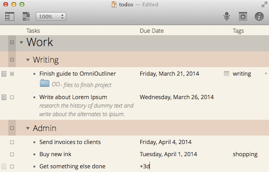The width and height of the screenshot is (269, 172).
Task: Enter full screen with arrows icon
Action: [x=264, y=4]
